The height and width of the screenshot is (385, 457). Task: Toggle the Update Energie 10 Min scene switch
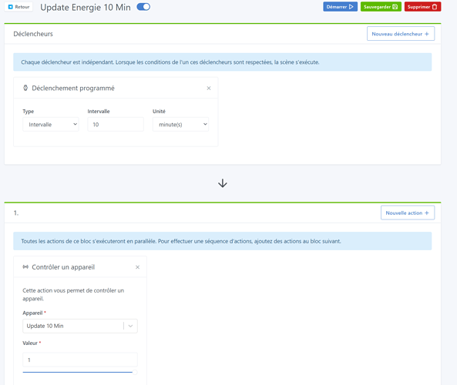(143, 7)
